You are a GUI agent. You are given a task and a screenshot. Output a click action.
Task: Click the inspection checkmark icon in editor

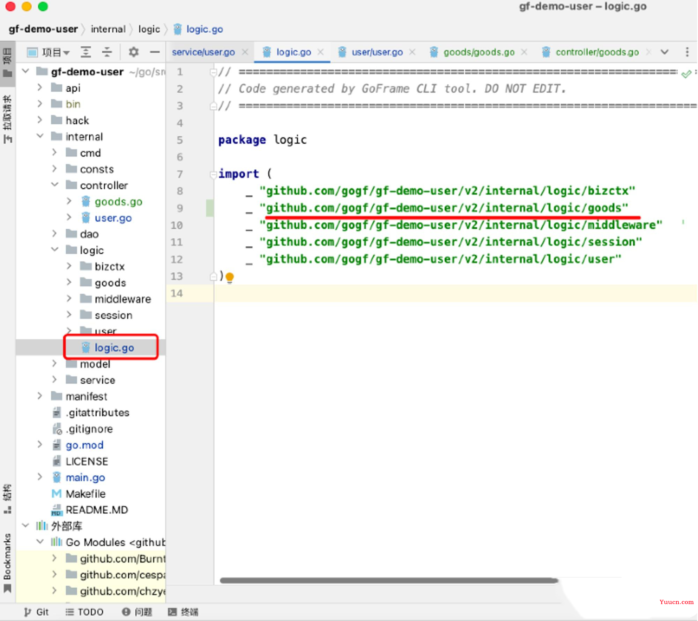click(686, 74)
